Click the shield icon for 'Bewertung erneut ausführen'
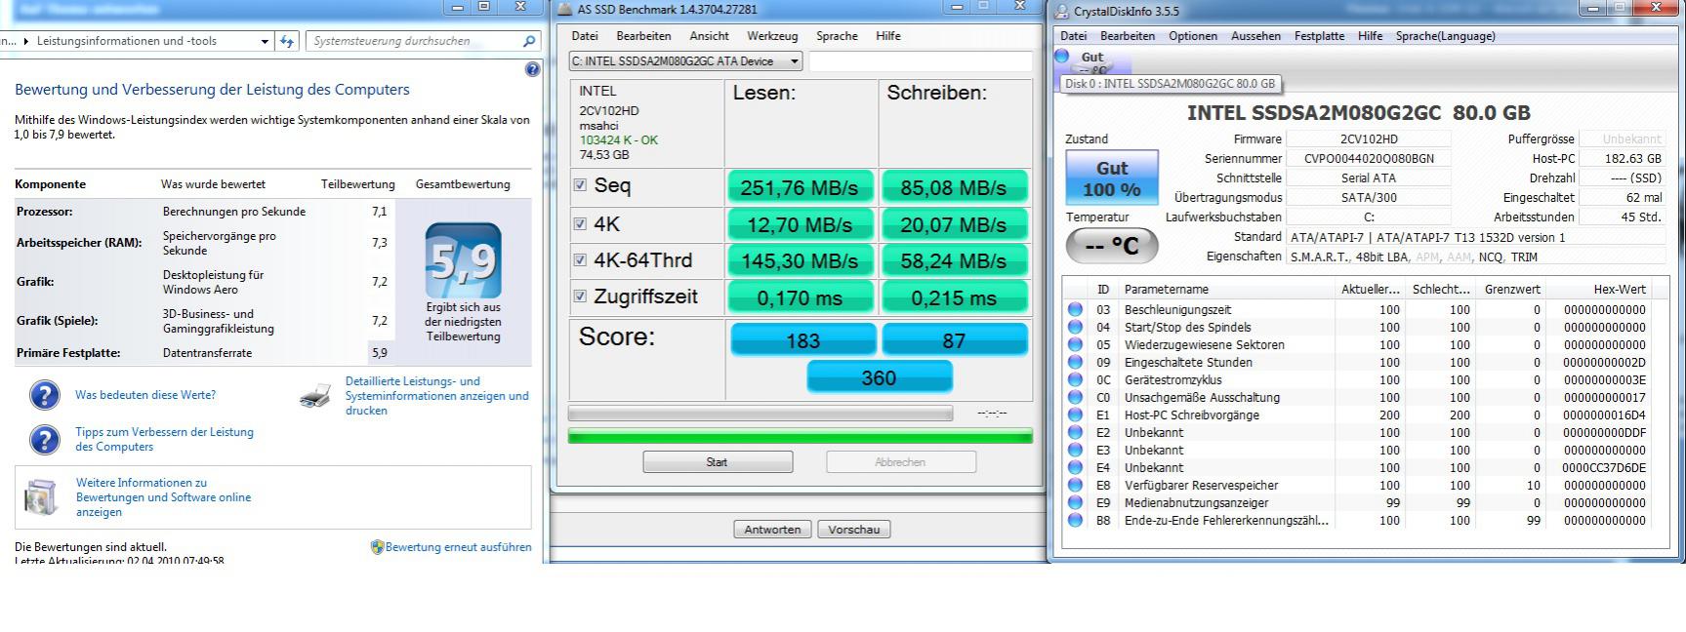1686x632 pixels. 377,547
